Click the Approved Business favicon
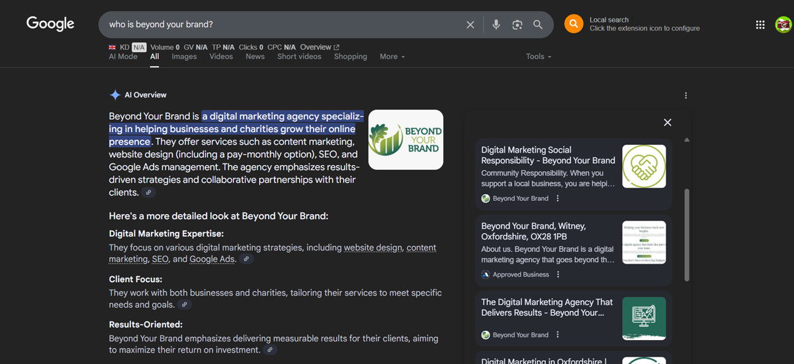Image resolution: width=794 pixels, height=364 pixels. (486, 275)
